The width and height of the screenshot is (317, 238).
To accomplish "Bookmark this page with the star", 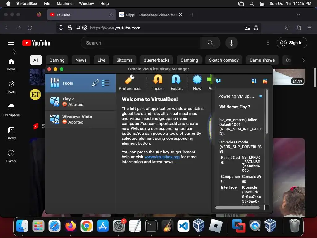I will point(256,28).
